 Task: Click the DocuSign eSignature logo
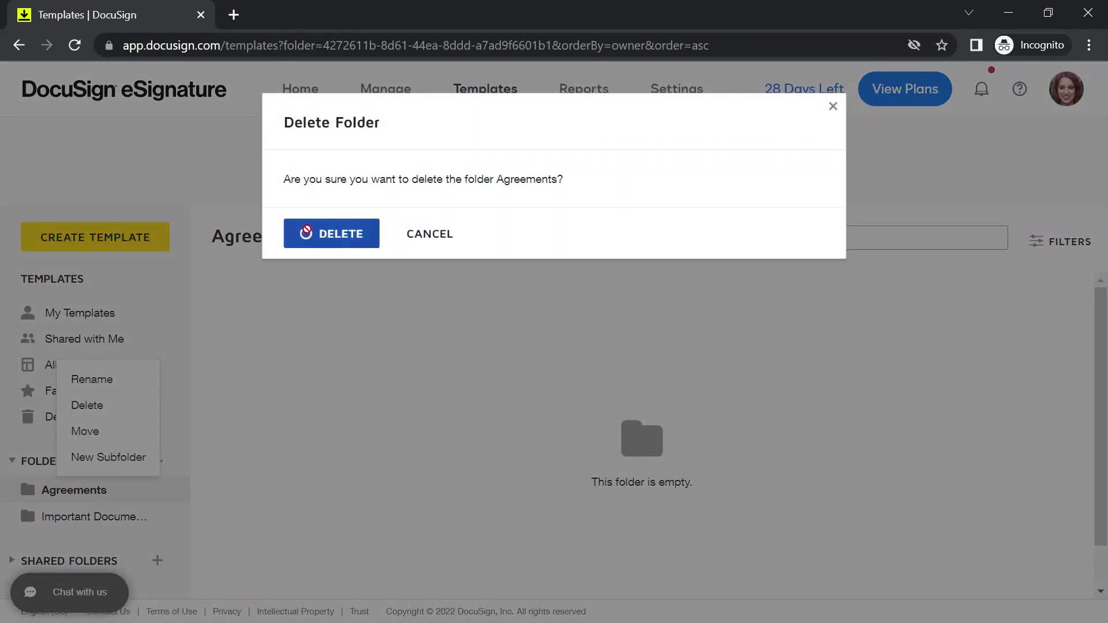point(123,89)
